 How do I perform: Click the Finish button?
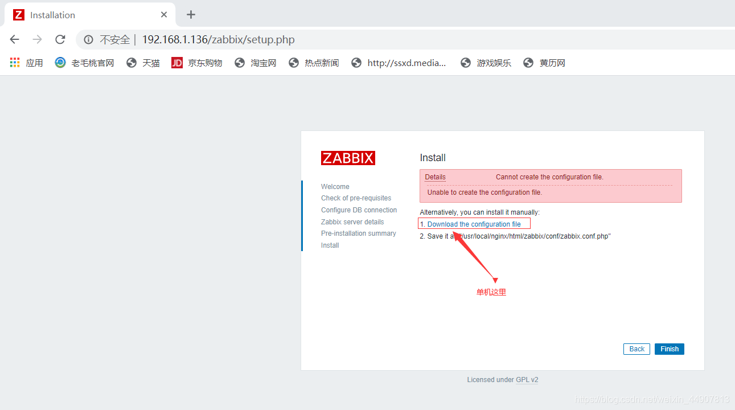[x=670, y=349]
